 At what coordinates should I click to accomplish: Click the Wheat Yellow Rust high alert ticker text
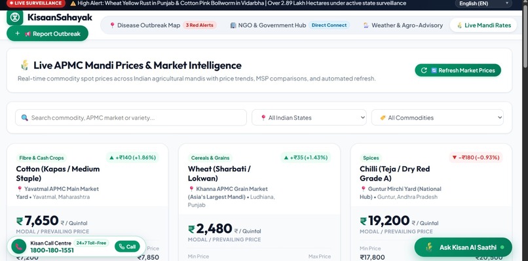[242, 3]
